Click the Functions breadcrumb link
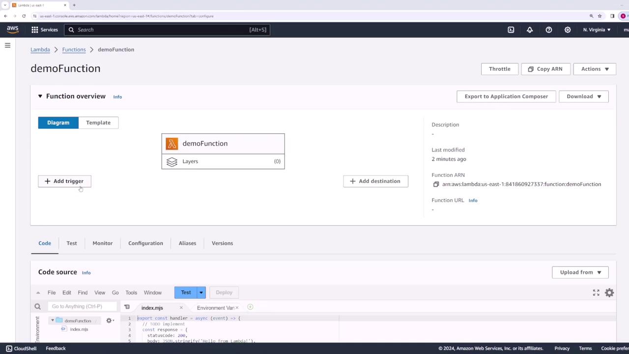The width and height of the screenshot is (629, 354). (x=74, y=50)
